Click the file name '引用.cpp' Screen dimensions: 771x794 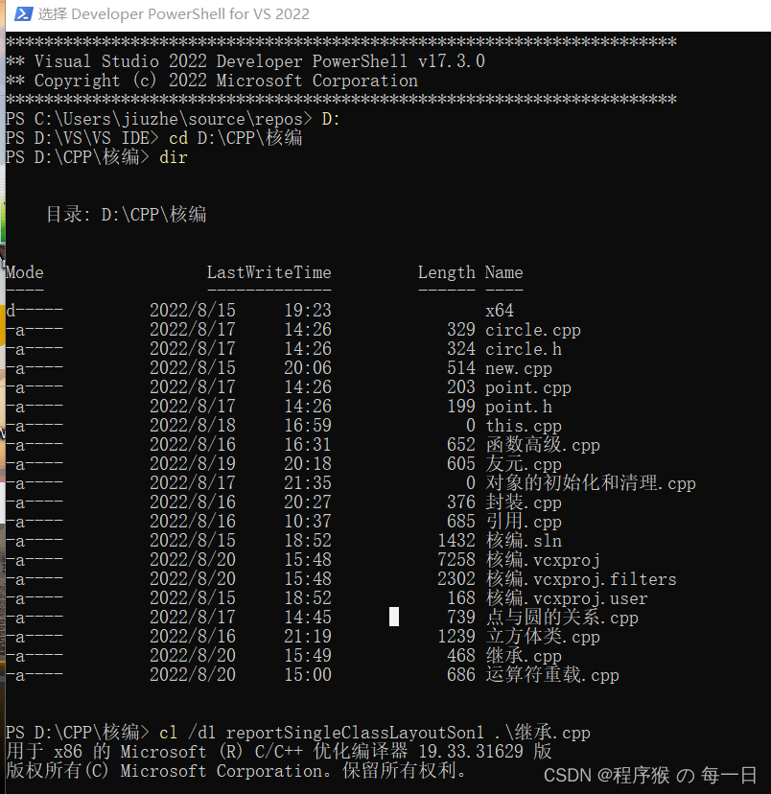tap(523, 522)
